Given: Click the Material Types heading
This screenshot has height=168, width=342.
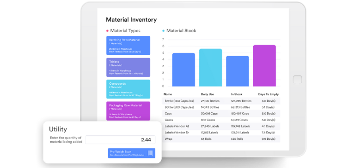Looking at the screenshot, I should (x=125, y=31).
